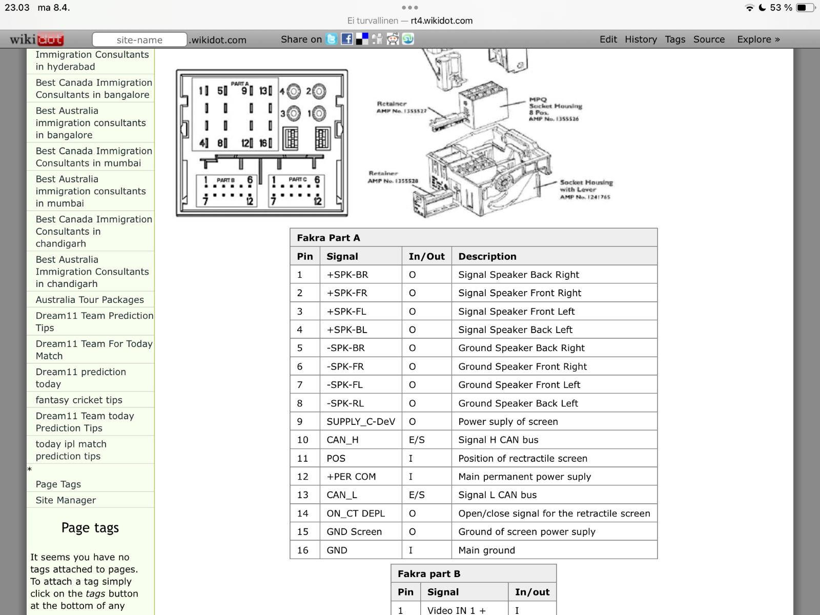The width and height of the screenshot is (820, 615).
Task: Open Best Australia Immigration Consultants in chandigarh
Action: tap(92, 272)
